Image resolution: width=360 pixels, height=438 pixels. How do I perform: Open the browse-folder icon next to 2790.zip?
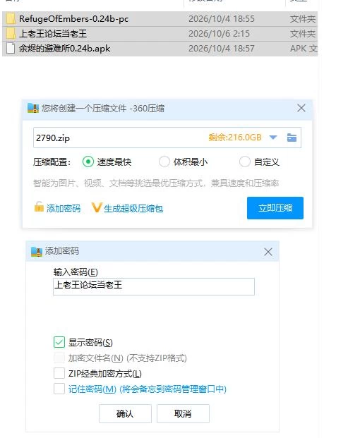coord(292,138)
